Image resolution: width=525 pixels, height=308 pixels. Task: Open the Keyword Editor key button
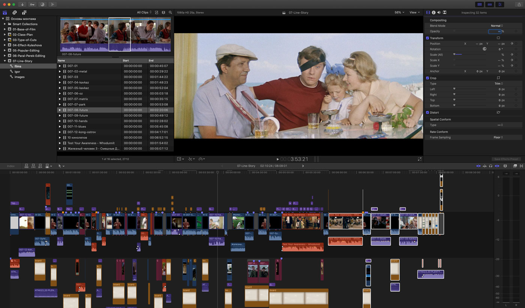point(32,4)
